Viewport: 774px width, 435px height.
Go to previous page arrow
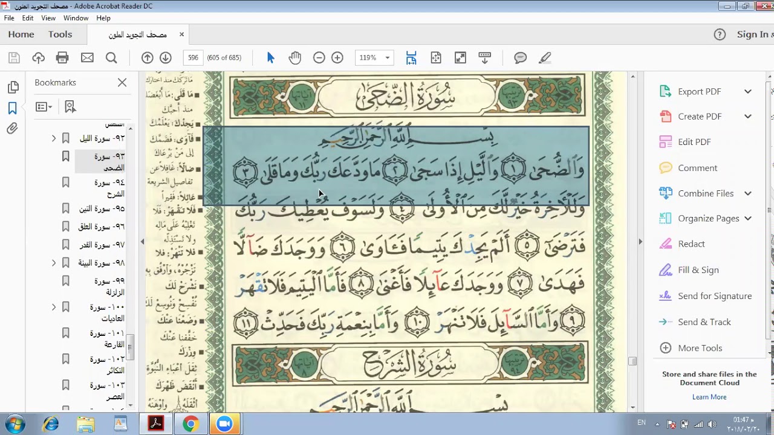147,58
